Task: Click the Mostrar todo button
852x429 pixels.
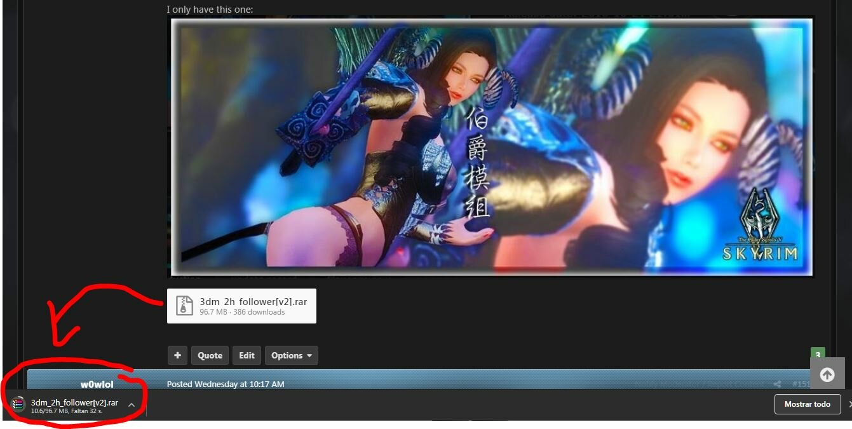Action: 808,404
